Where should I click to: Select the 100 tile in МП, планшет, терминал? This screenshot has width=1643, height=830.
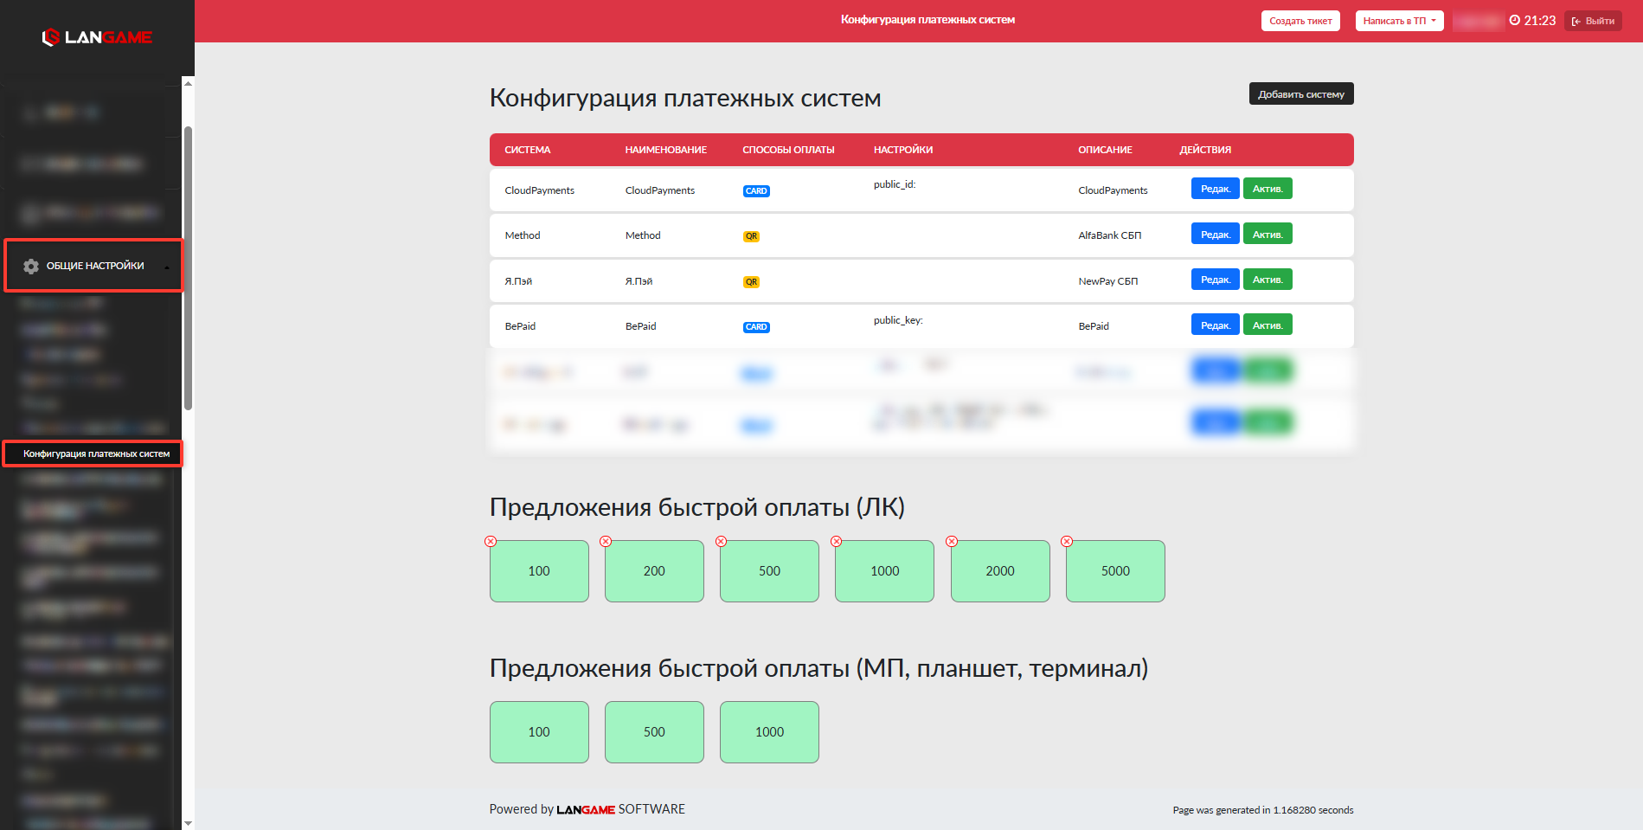[x=539, y=732]
